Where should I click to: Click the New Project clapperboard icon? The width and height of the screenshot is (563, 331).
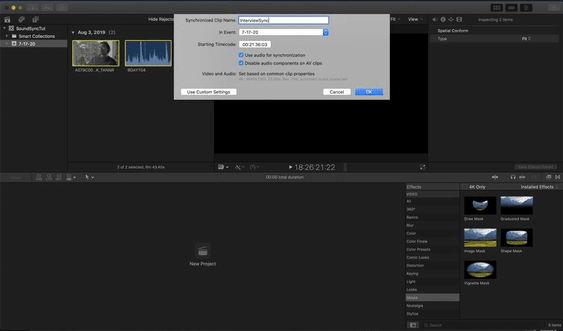203,250
